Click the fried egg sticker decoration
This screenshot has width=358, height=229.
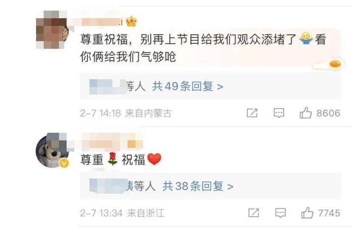329,64
